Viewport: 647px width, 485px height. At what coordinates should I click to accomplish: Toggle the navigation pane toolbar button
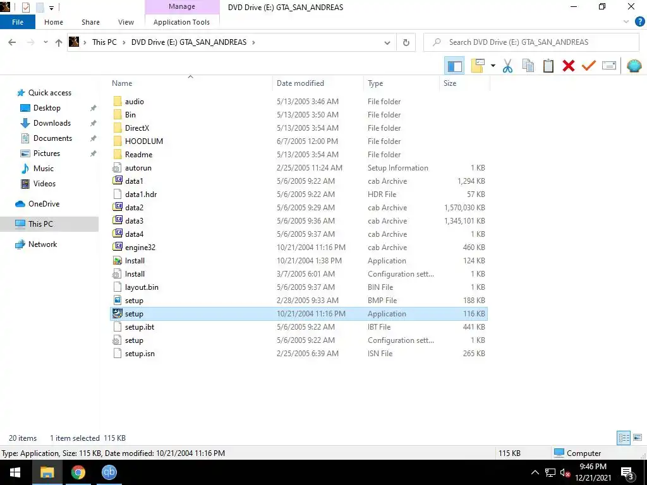pyautogui.click(x=454, y=66)
